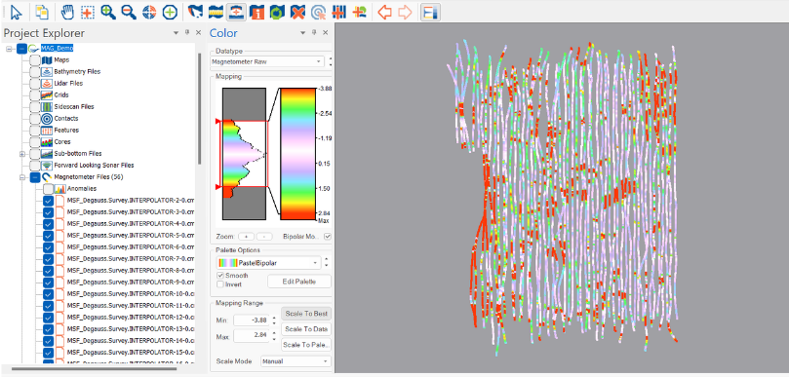Activate the hand pan tool
789x377 pixels.
point(66,12)
